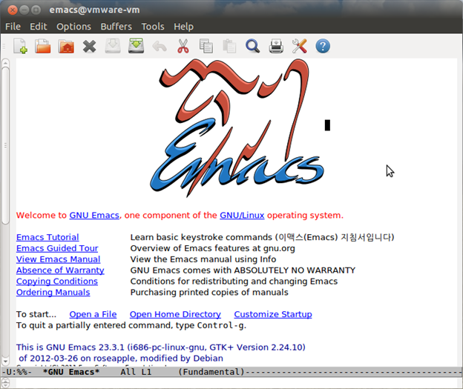
Task: Click the maximize window button
Action: [x=36, y=10]
